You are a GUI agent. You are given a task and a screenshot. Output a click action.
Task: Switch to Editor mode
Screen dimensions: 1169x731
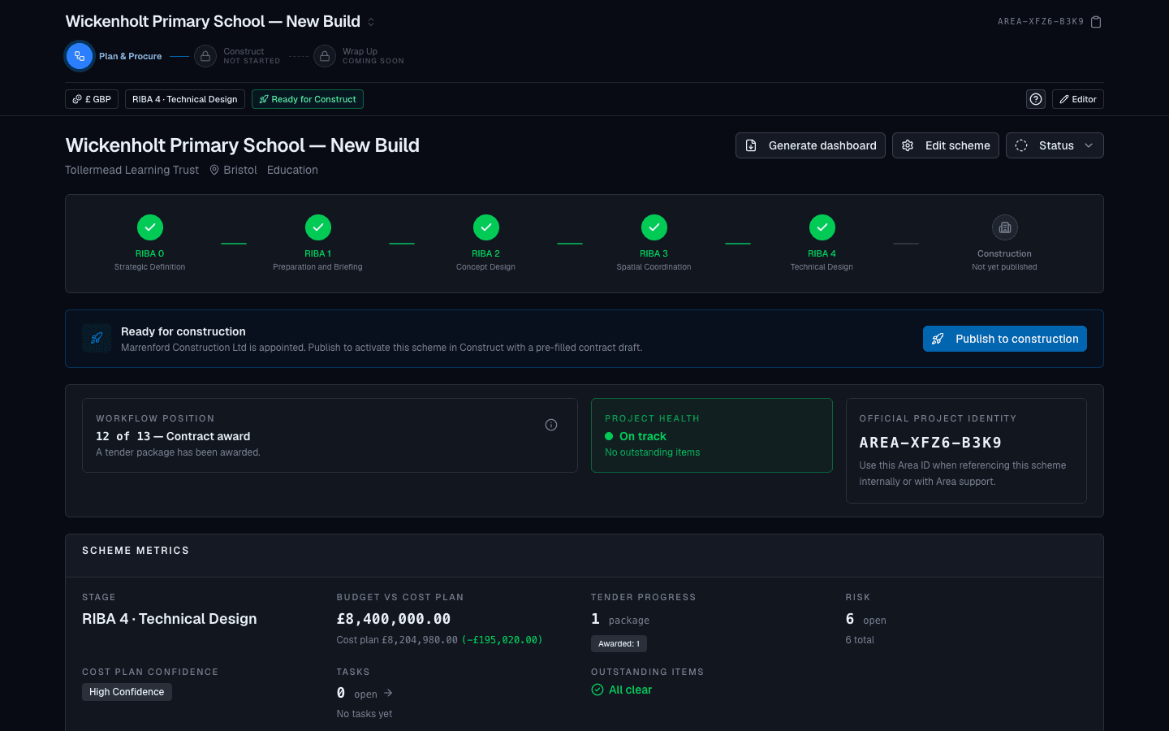(1078, 99)
